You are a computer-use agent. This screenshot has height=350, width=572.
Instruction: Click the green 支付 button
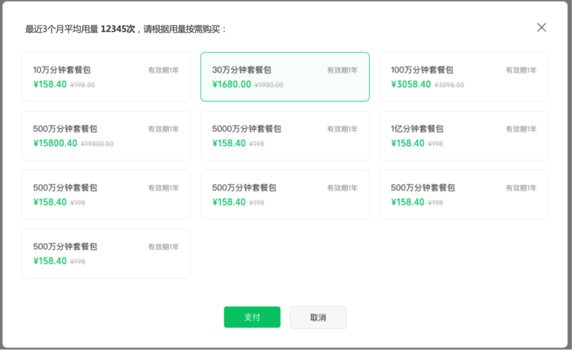(x=252, y=317)
